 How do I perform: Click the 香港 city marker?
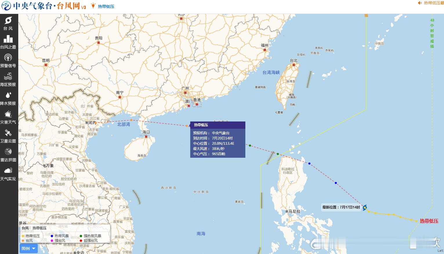tap(197, 104)
